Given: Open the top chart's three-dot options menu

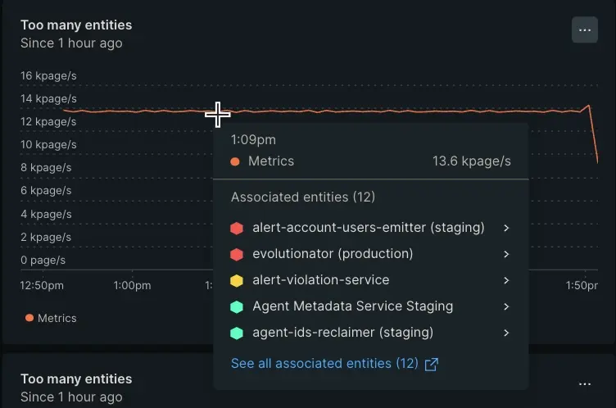Looking at the screenshot, I should click(584, 29).
